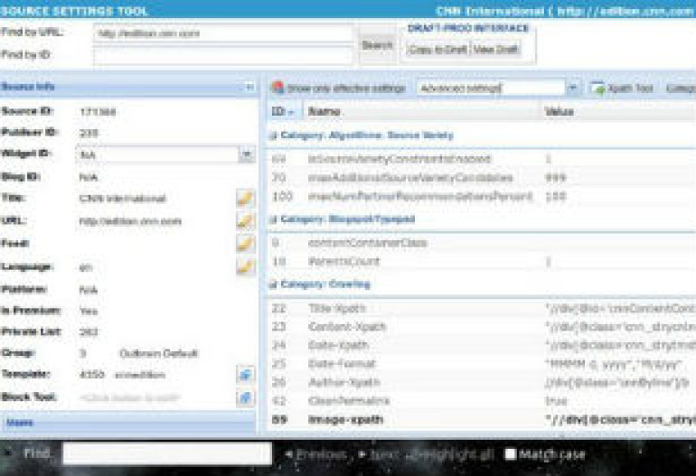This screenshot has width=696, height=476.
Task: Click Copy to Draft button
Action: tap(437, 50)
